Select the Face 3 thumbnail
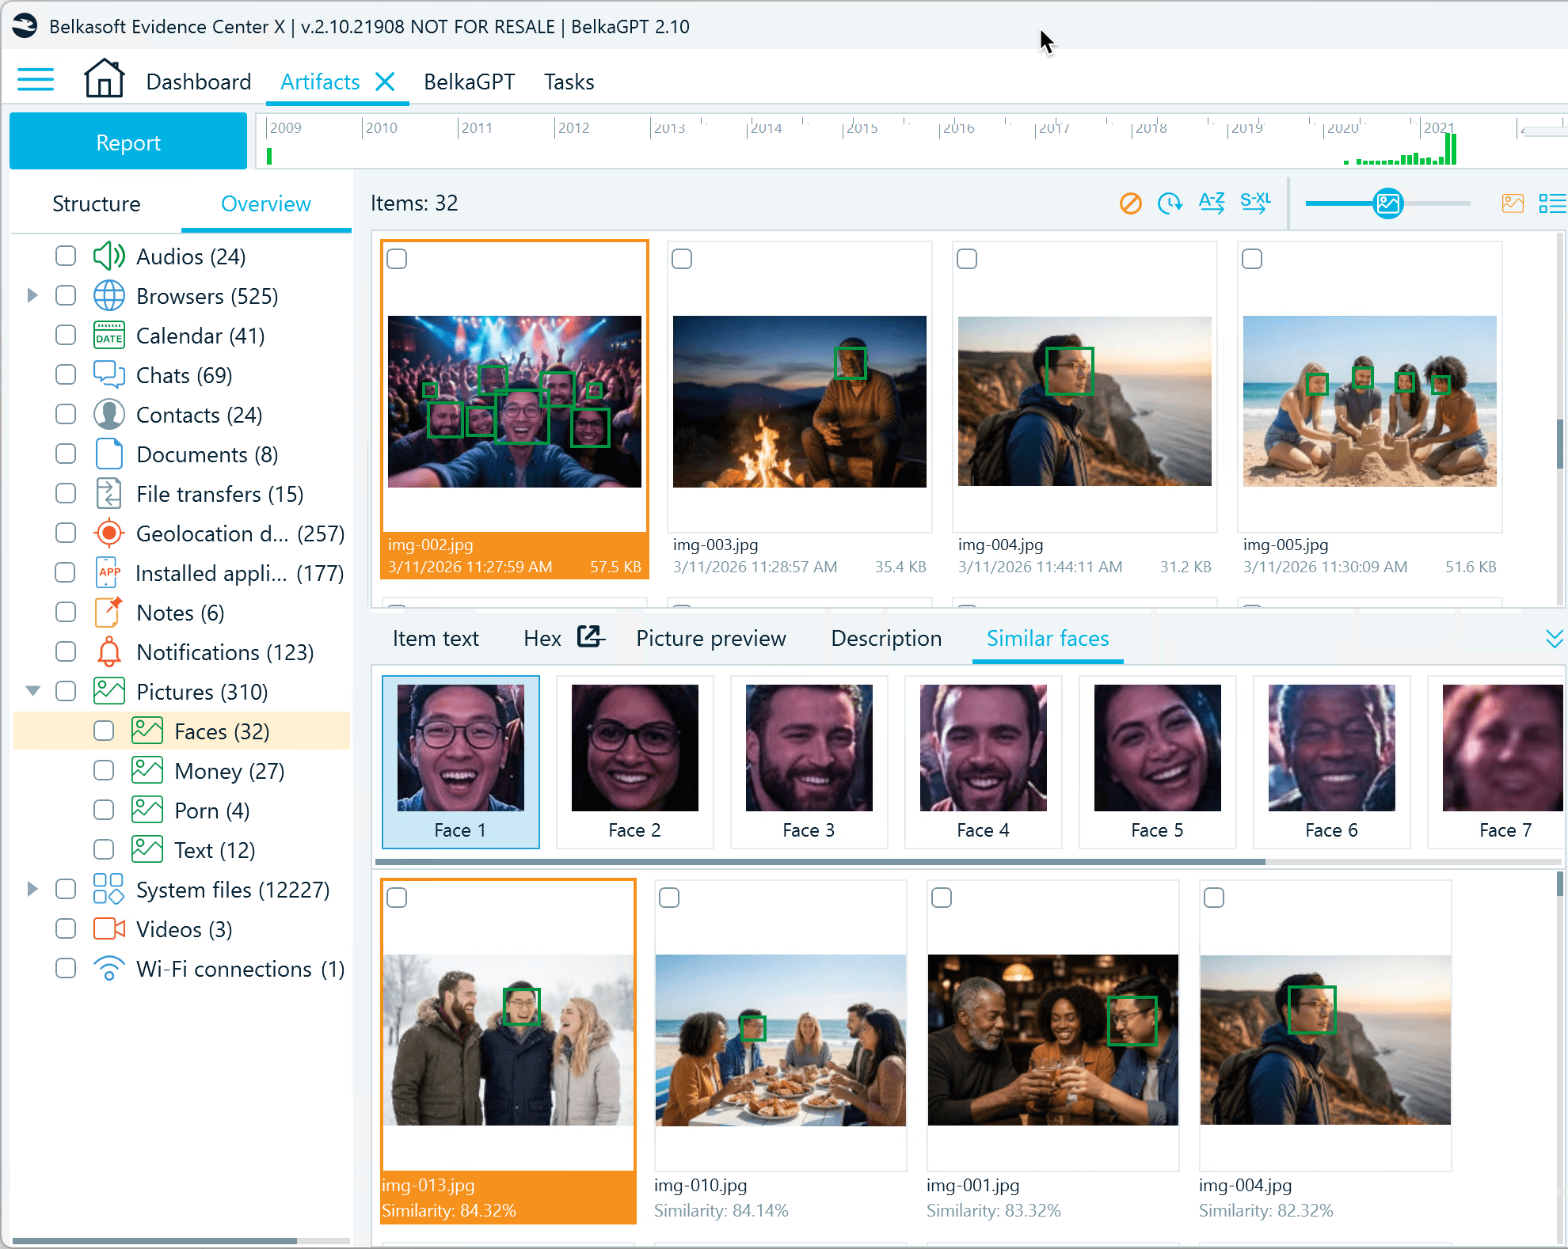 809,748
